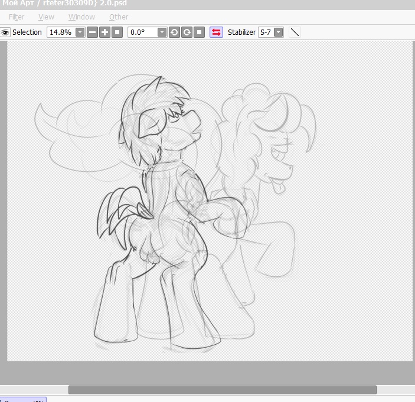Open the Window menu
Screen dimensions: 415x402
(81, 17)
